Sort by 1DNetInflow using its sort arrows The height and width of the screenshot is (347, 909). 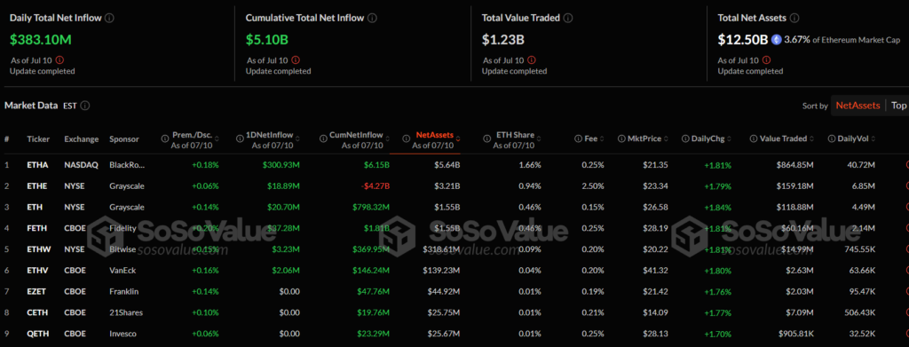[297, 139]
